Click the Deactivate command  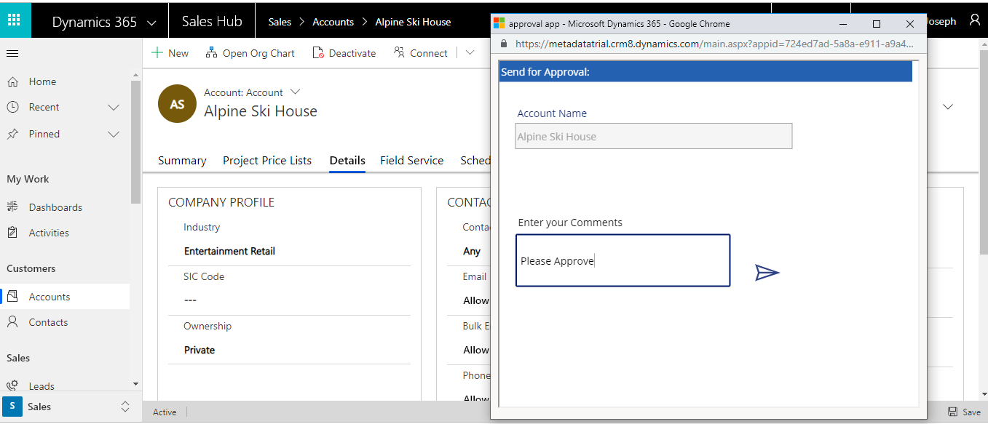(344, 53)
